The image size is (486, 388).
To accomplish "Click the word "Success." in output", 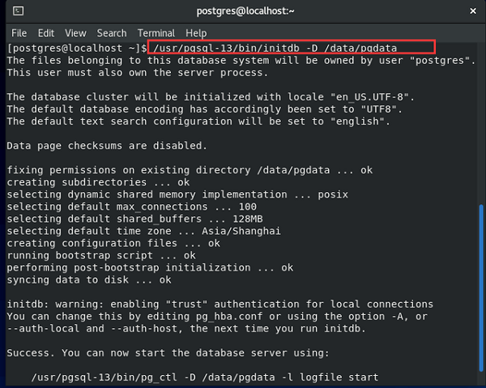I will point(31,352).
